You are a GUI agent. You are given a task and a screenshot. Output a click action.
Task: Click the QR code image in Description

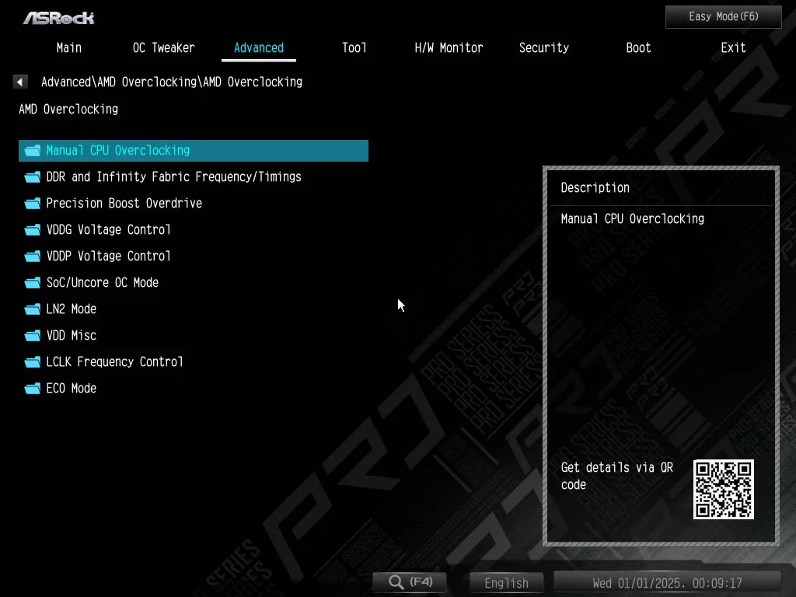pos(723,489)
